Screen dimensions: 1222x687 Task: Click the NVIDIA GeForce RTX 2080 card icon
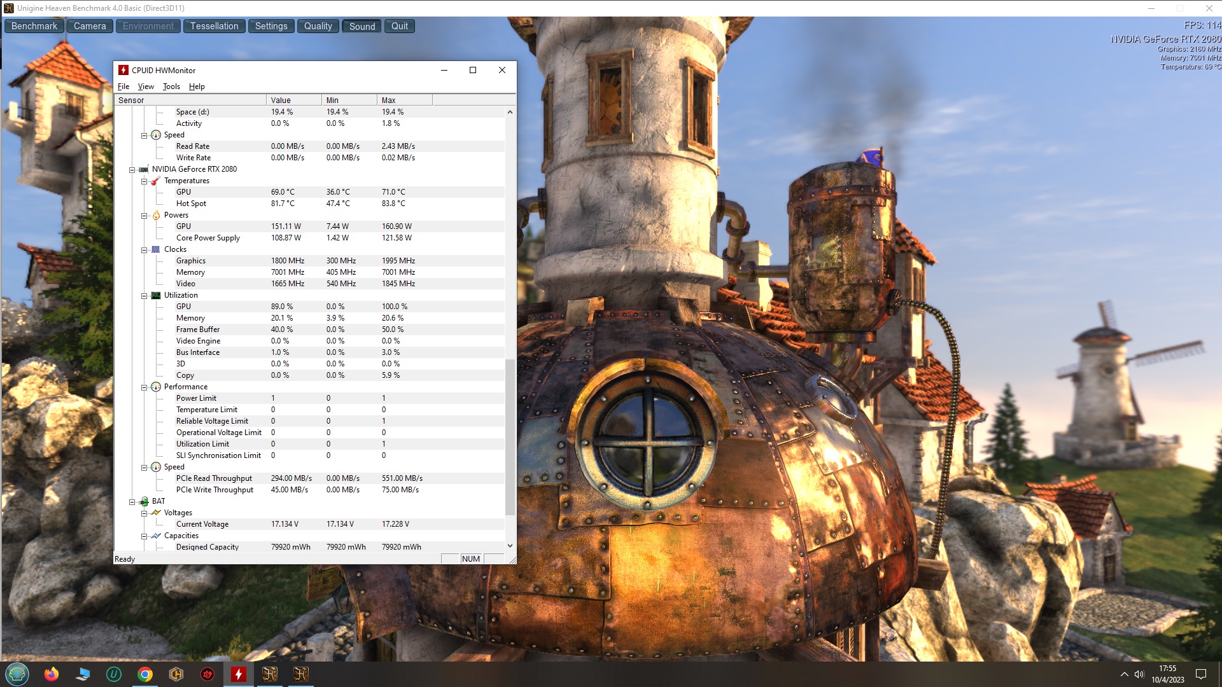(x=144, y=169)
